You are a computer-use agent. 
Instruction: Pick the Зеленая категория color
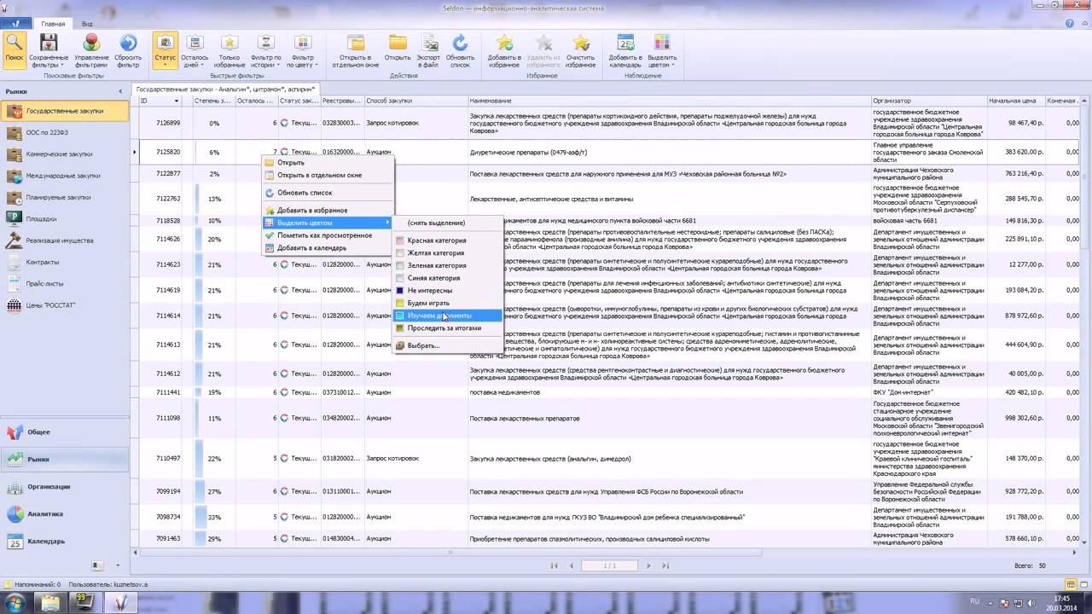(x=447, y=265)
